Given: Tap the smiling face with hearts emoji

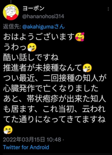Looking at the screenshot, I should coord(80,37).
